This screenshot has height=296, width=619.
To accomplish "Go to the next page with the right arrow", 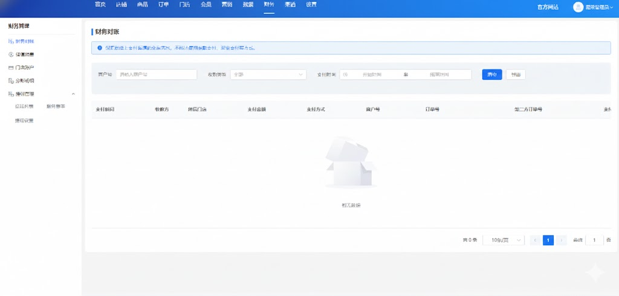I will (562, 240).
